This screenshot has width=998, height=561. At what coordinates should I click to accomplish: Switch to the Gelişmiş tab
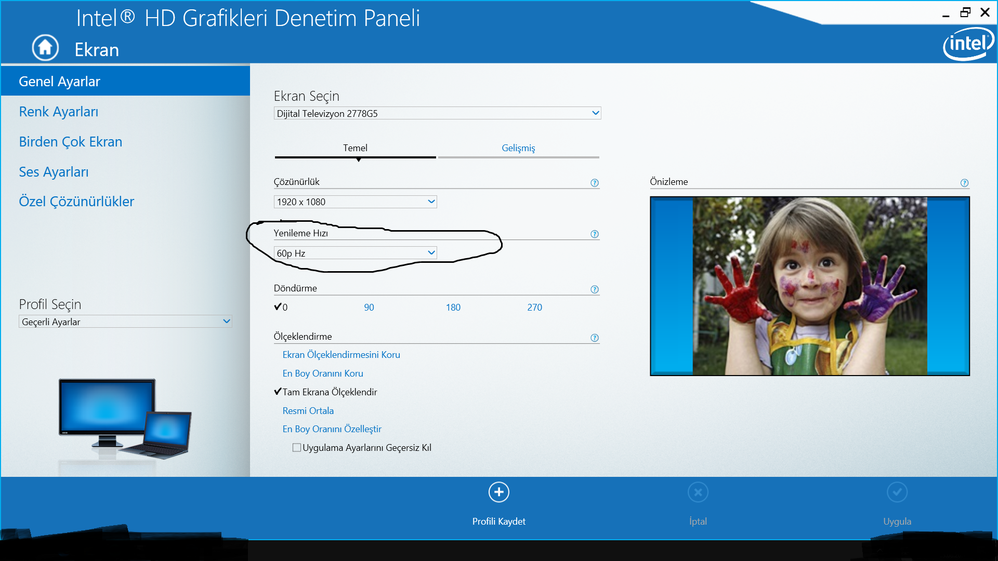518,148
